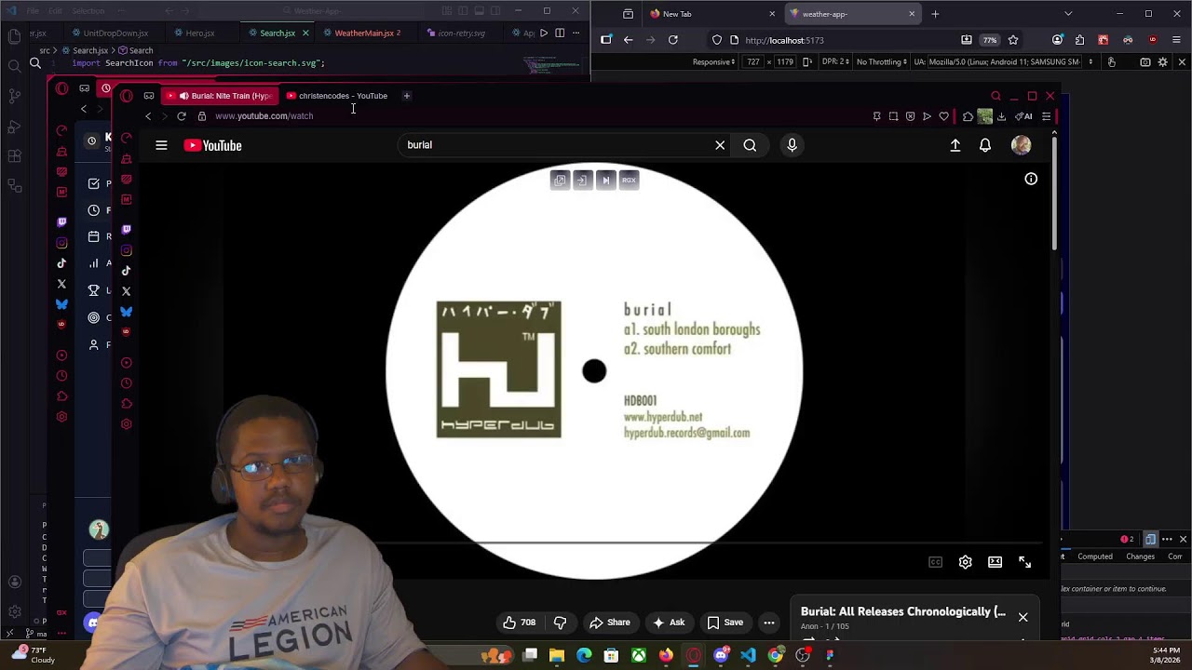Enter fullscreen on the video player
The height and width of the screenshot is (670, 1192).
(1025, 562)
